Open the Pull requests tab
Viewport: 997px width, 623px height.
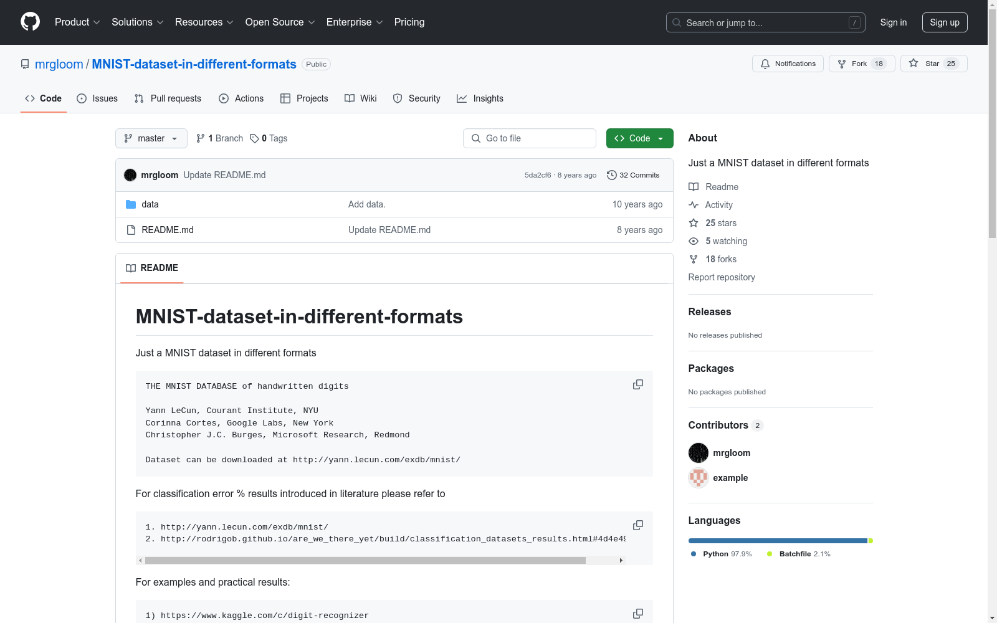click(x=168, y=98)
